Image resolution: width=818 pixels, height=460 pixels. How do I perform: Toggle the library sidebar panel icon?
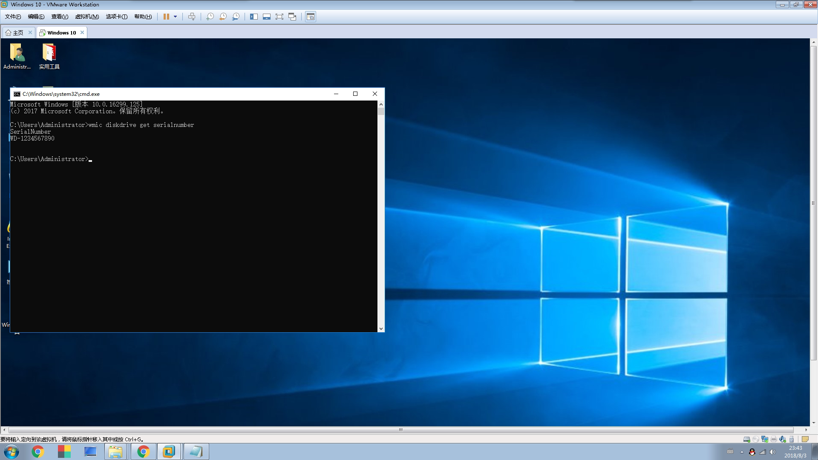point(254,17)
